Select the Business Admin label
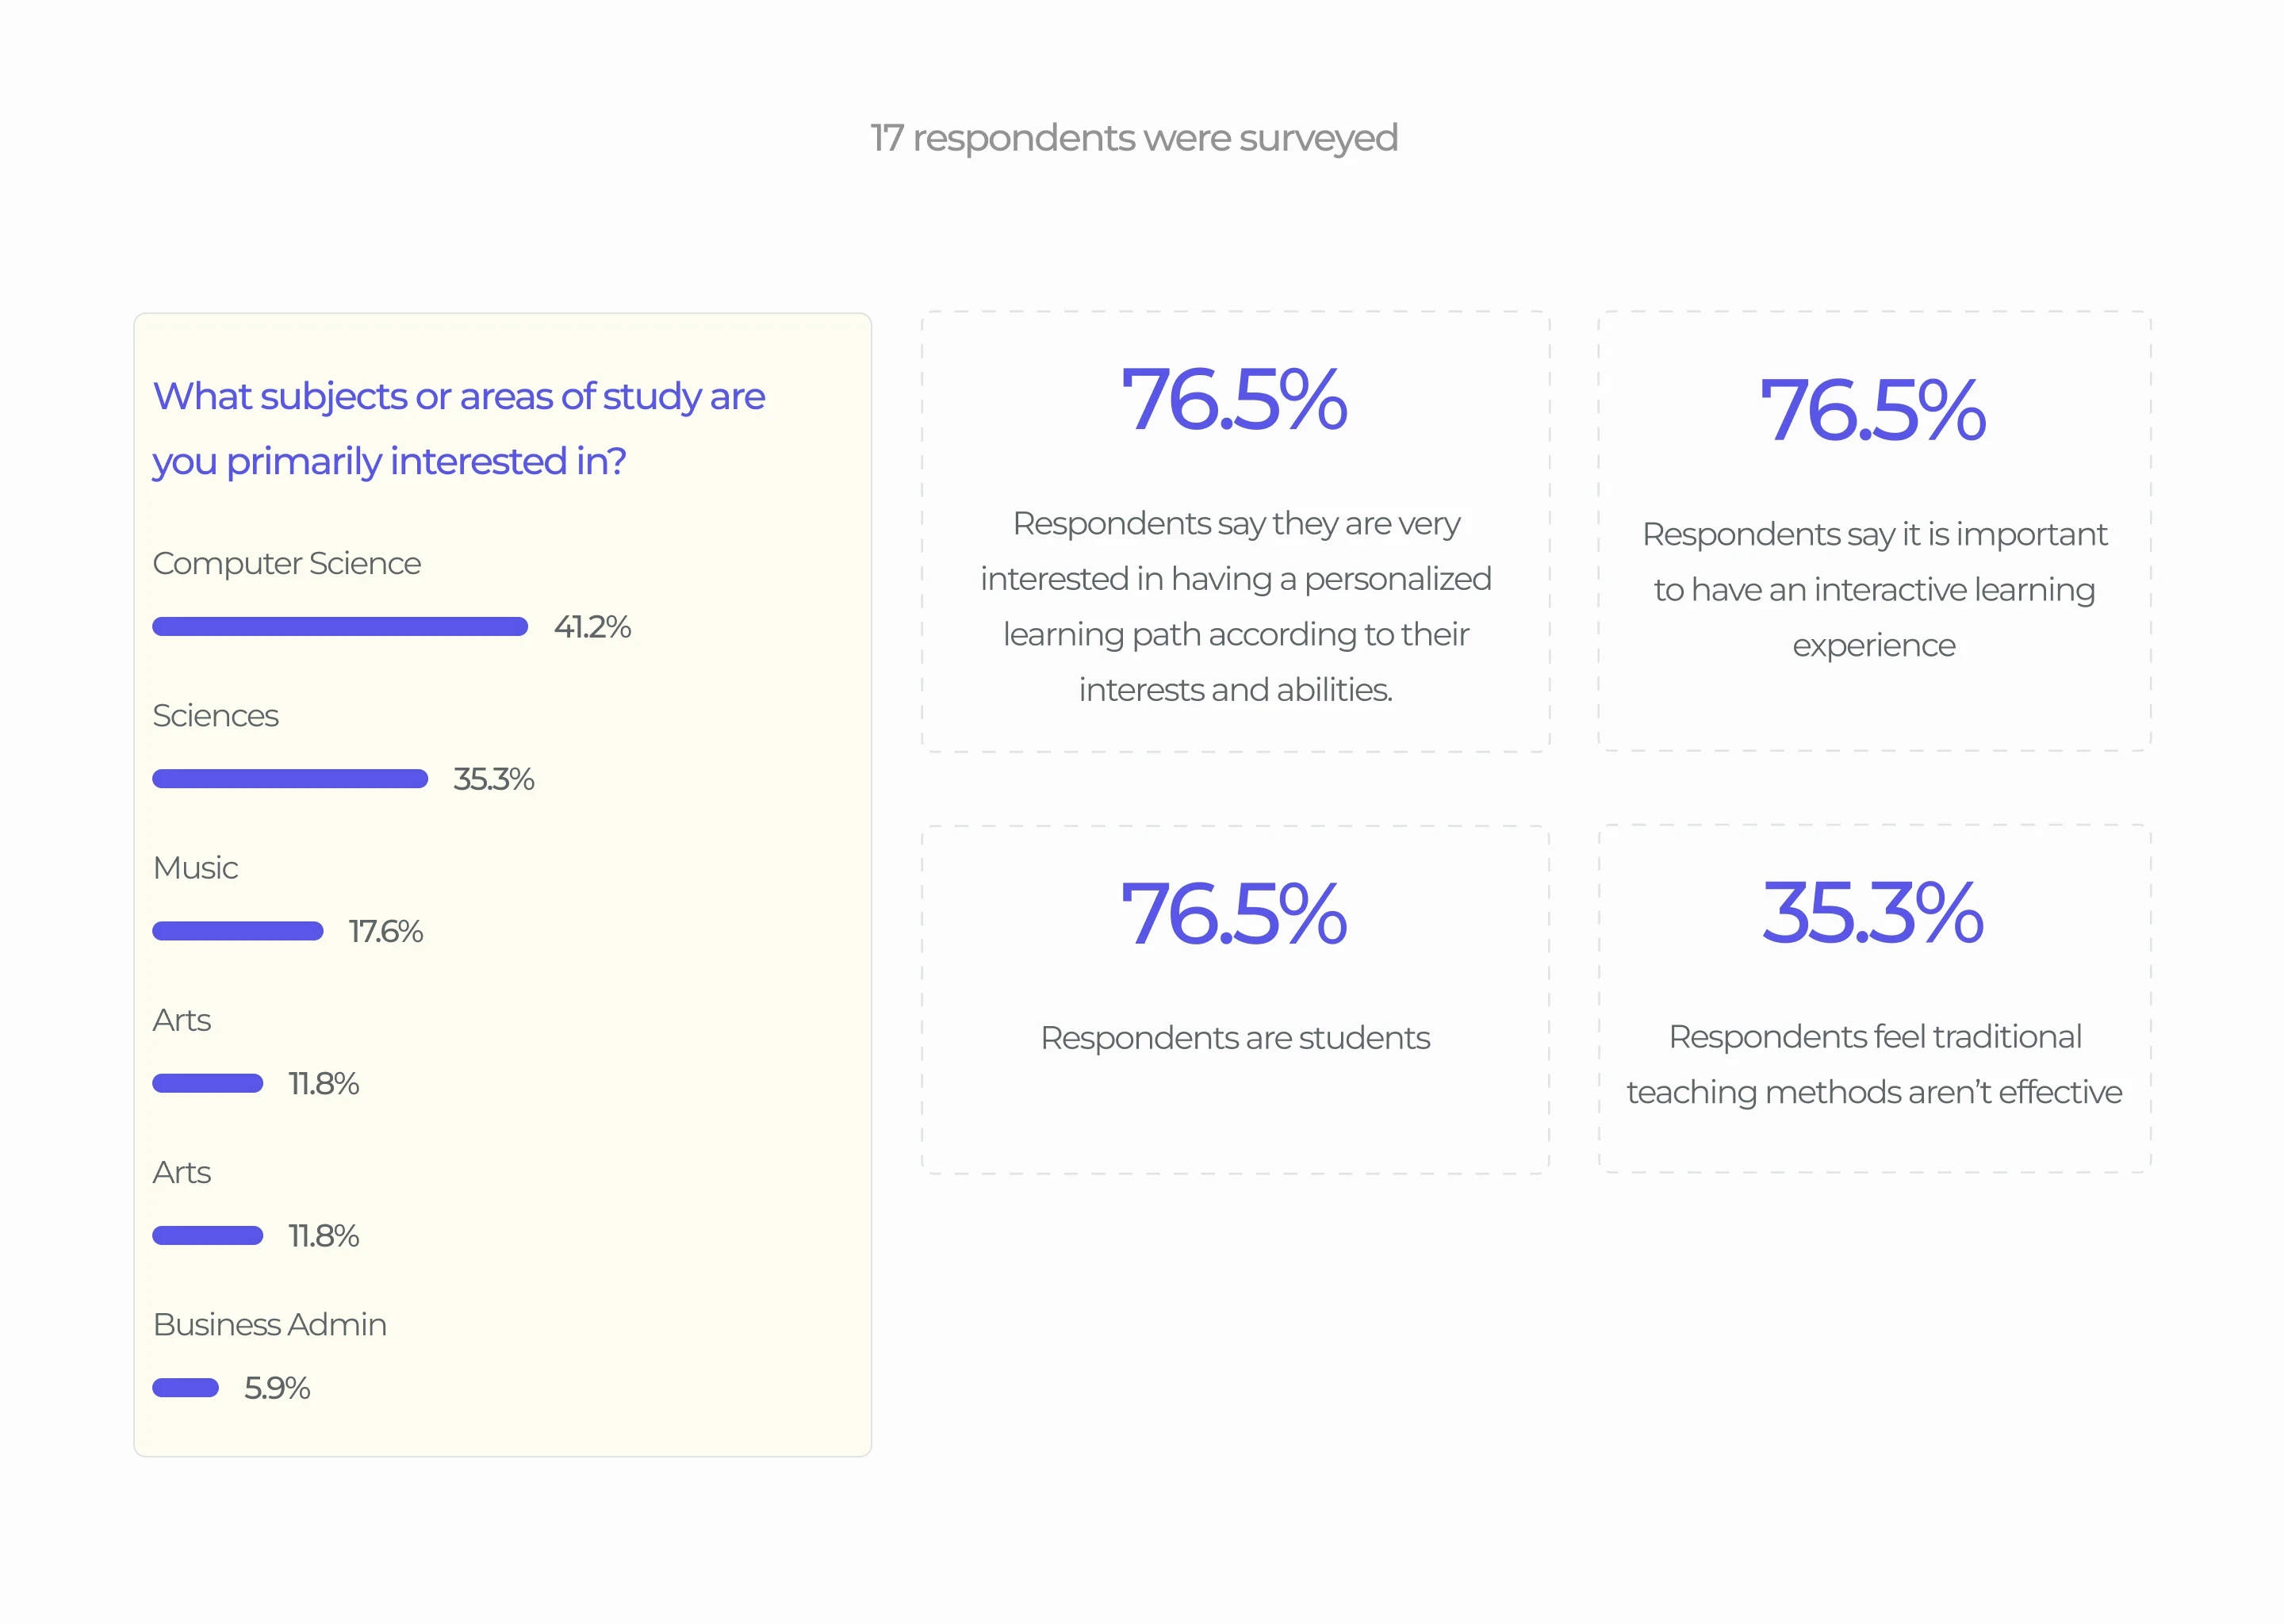Viewport: 2284px width, 1624px height. (269, 1324)
